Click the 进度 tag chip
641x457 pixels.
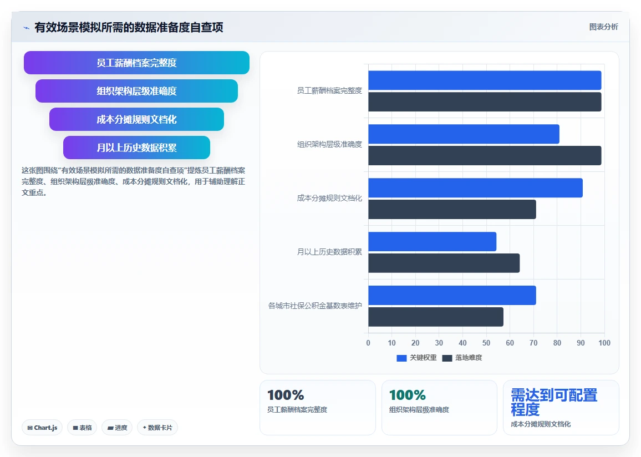117,428
